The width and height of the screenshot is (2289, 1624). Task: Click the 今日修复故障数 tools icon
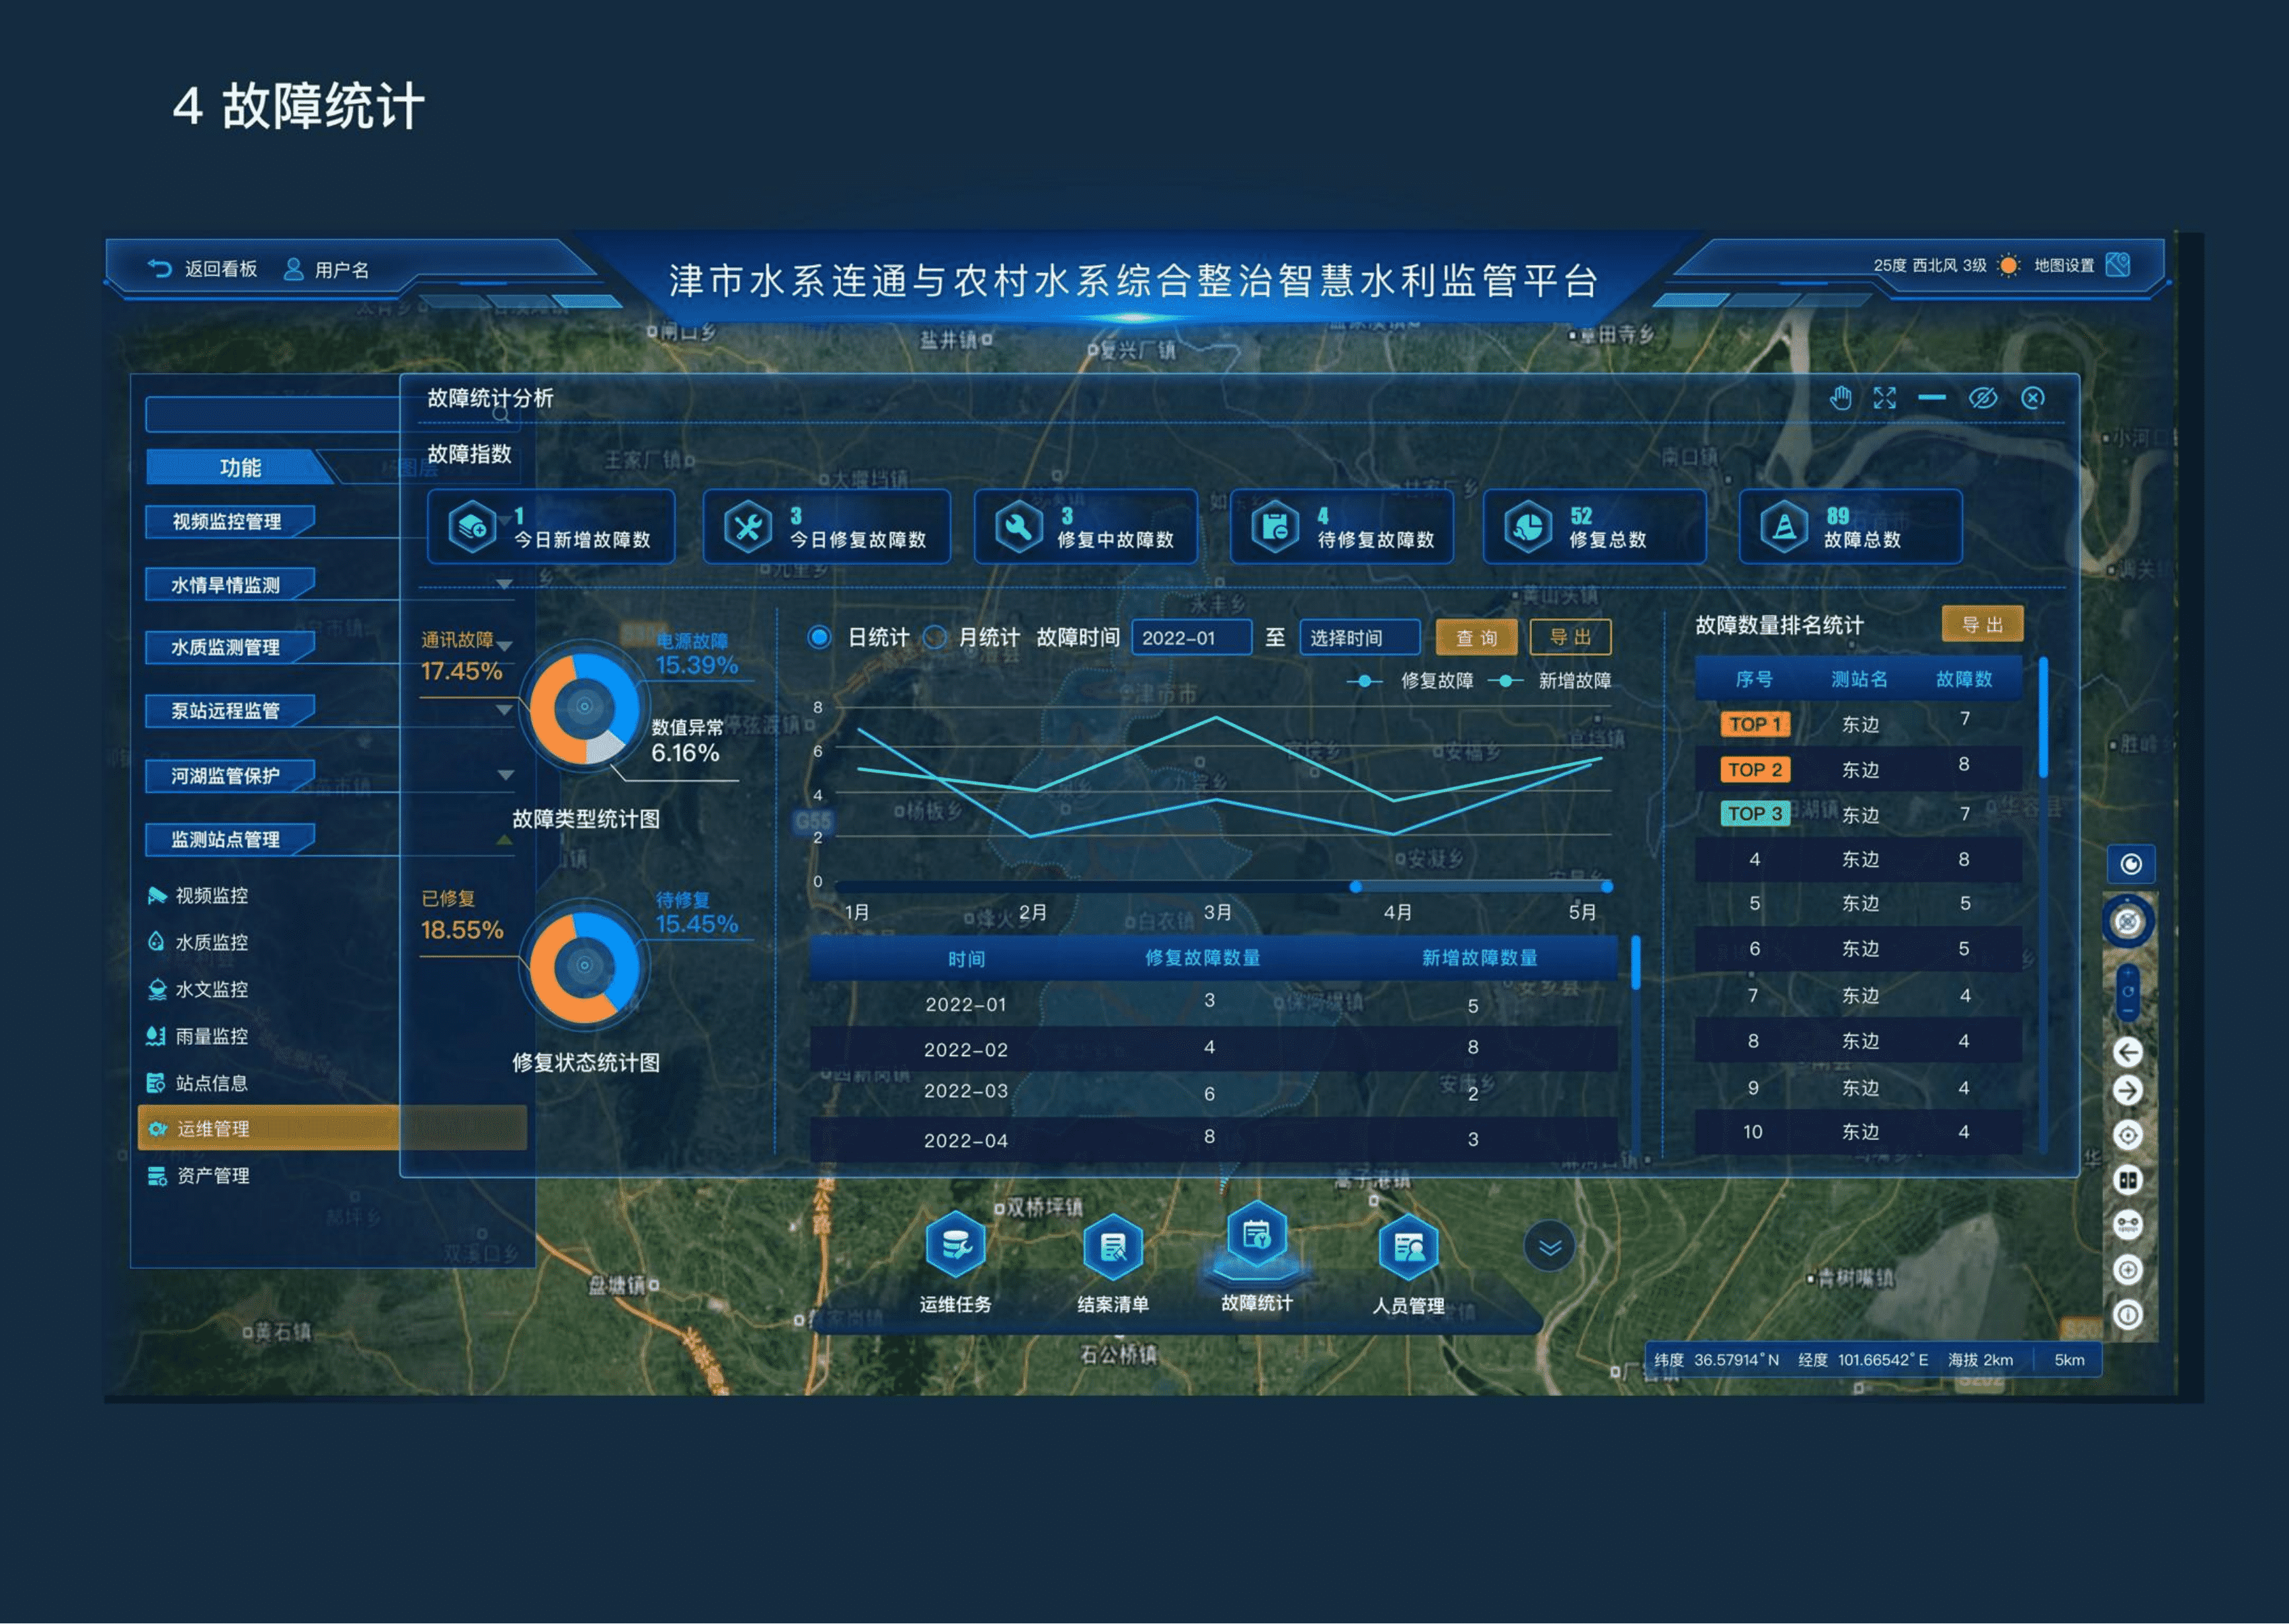click(748, 527)
